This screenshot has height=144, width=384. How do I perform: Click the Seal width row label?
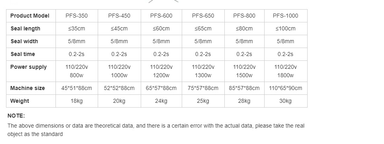pyautogui.click(x=31, y=41)
